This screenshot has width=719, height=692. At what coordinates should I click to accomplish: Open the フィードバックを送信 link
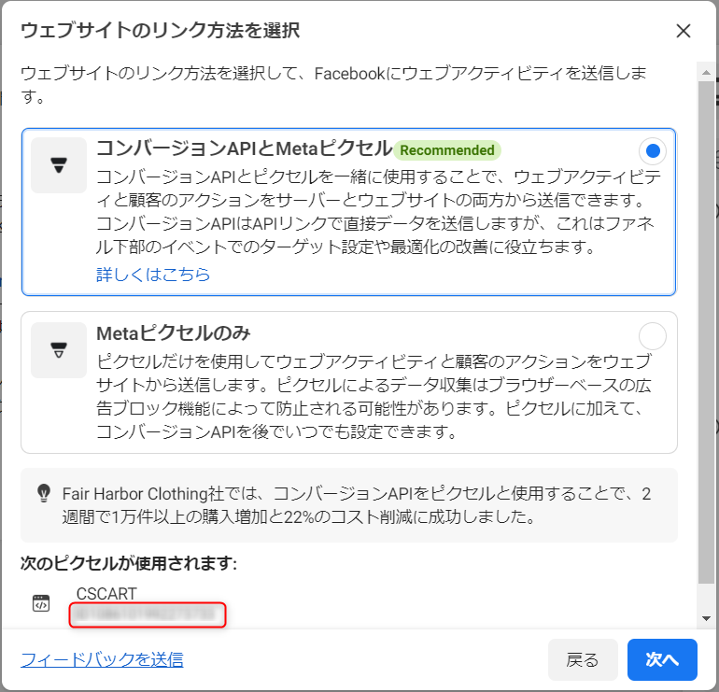coord(102,660)
